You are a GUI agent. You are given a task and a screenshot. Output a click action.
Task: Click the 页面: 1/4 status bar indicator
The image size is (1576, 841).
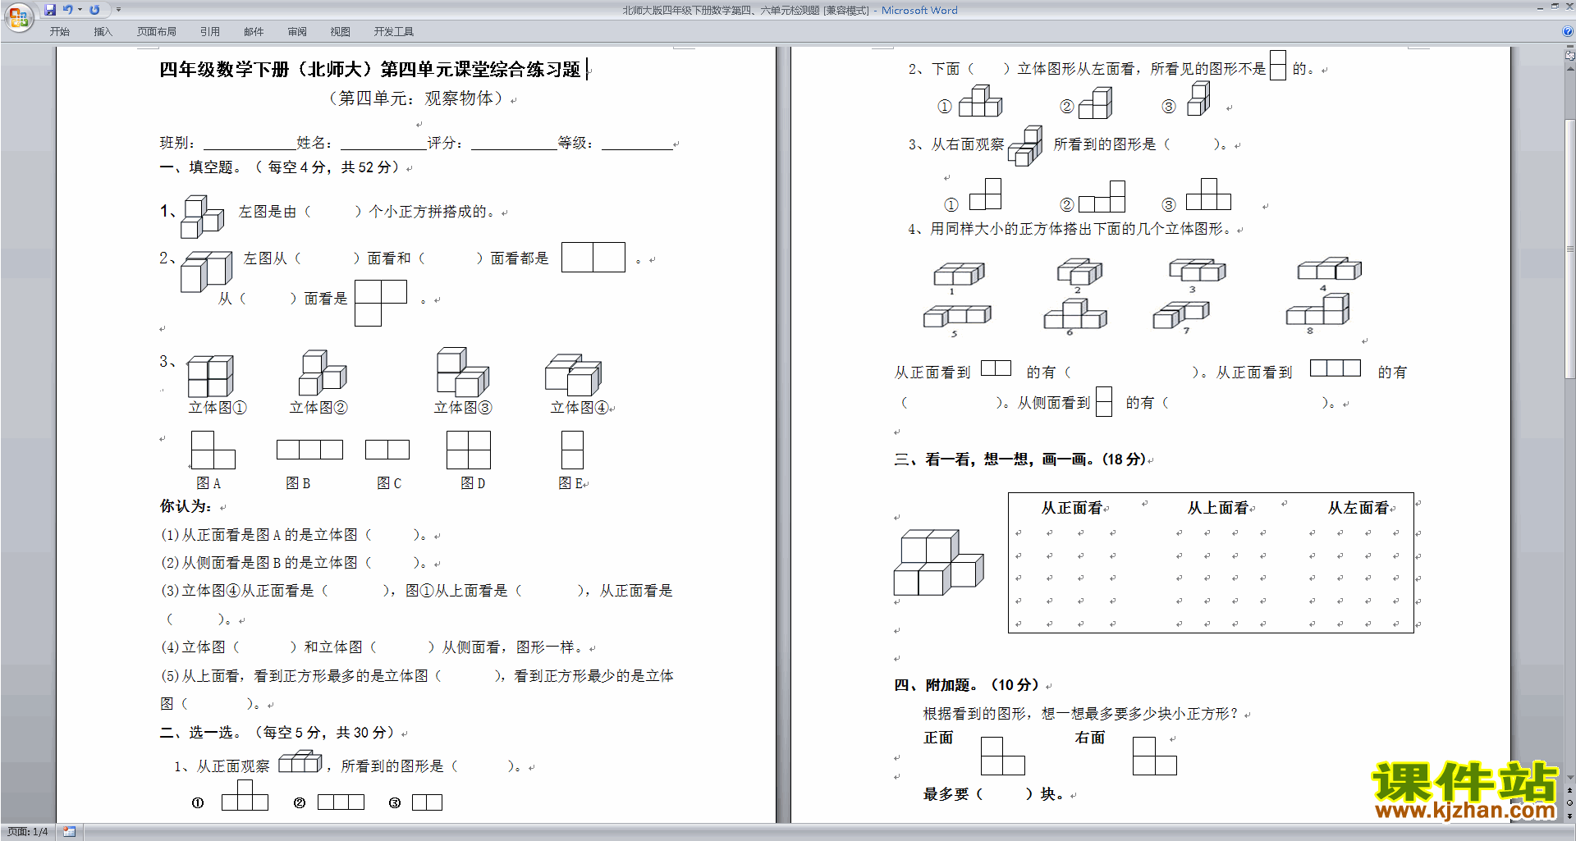[x=28, y=832]
